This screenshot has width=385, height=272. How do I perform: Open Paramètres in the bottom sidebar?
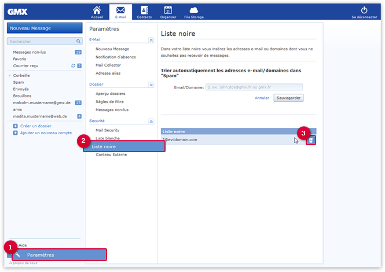click(x=59, y=255)
